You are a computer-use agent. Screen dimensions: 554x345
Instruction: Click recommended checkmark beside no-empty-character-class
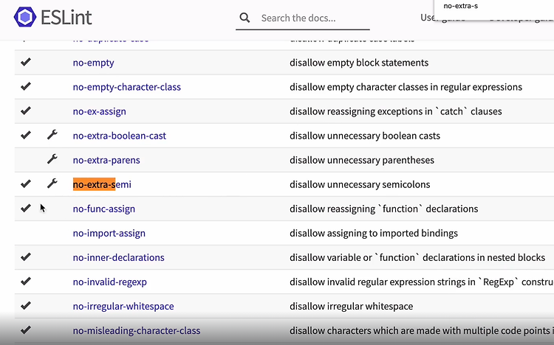tap(25, 86)
